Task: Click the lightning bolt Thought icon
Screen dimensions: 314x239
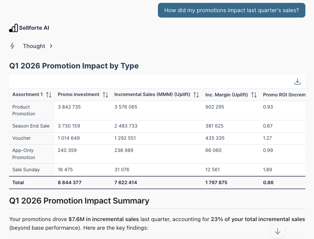Action: (x=13, y=46)
